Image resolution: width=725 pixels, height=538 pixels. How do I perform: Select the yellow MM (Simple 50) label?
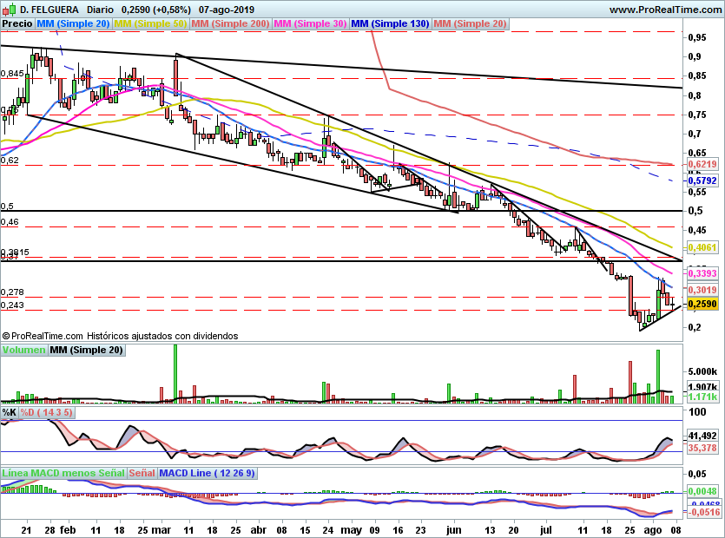[150, 23]
